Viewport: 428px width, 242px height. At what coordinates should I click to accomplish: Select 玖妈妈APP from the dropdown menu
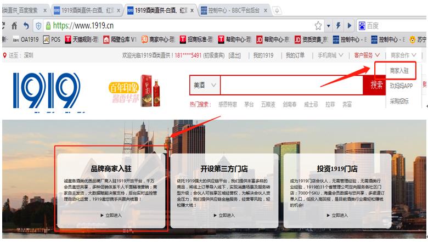click(x=401, y=86)
